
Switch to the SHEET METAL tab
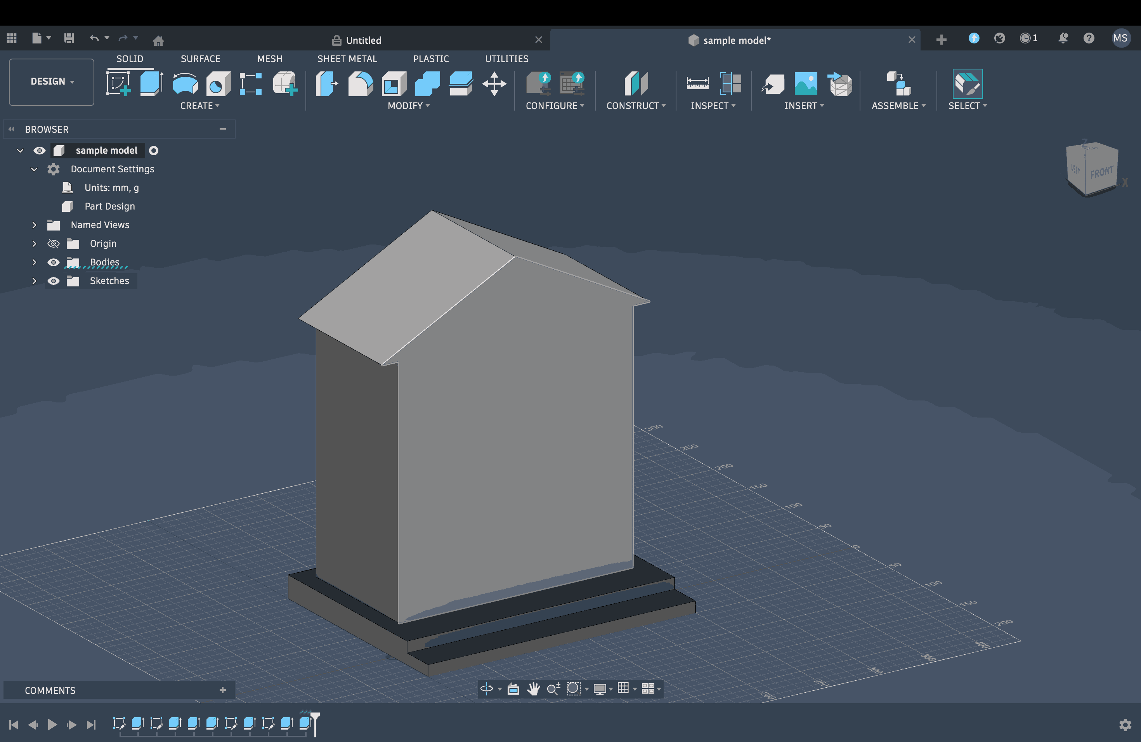[x=347, y=59]
